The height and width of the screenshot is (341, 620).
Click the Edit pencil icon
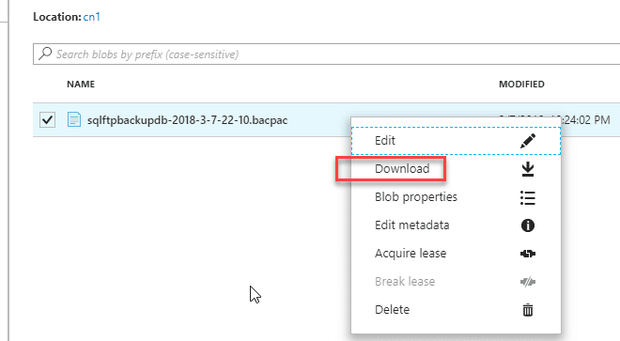point(528,141)
